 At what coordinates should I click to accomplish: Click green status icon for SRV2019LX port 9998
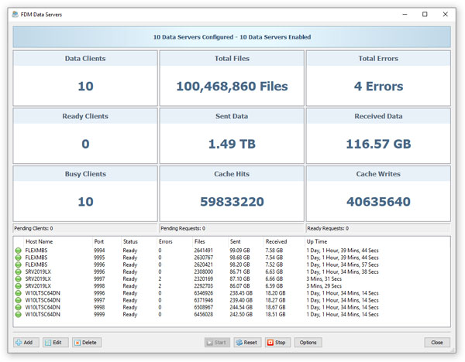point(19,286)
